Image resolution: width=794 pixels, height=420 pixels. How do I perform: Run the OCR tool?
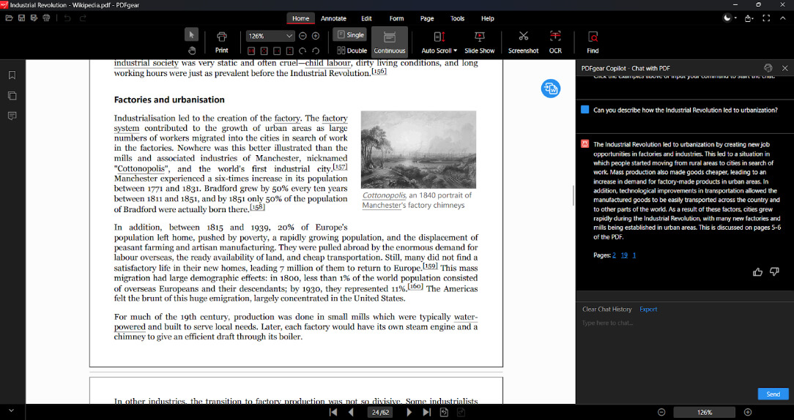click(x=555, y=42)
